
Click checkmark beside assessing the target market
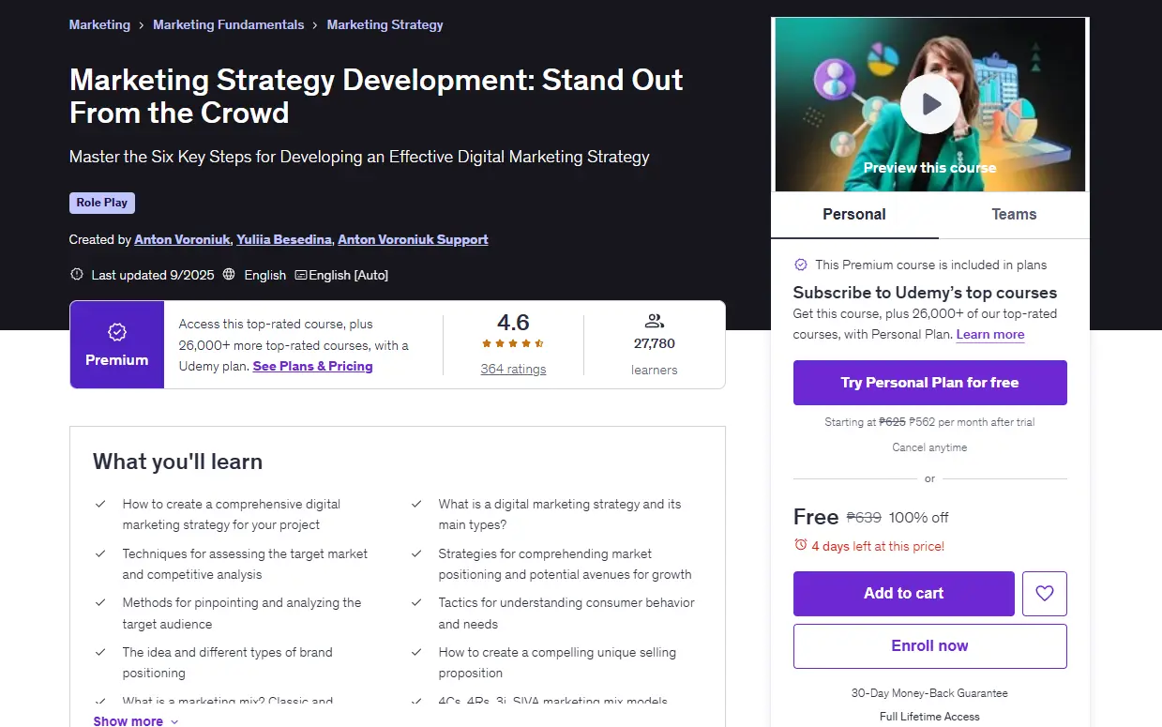pyautogui.click(x=100, y=553)
